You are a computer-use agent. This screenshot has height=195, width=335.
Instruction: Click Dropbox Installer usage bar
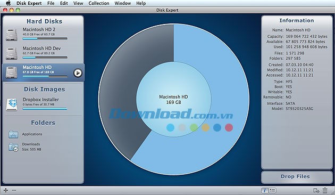tap(45, 109)
